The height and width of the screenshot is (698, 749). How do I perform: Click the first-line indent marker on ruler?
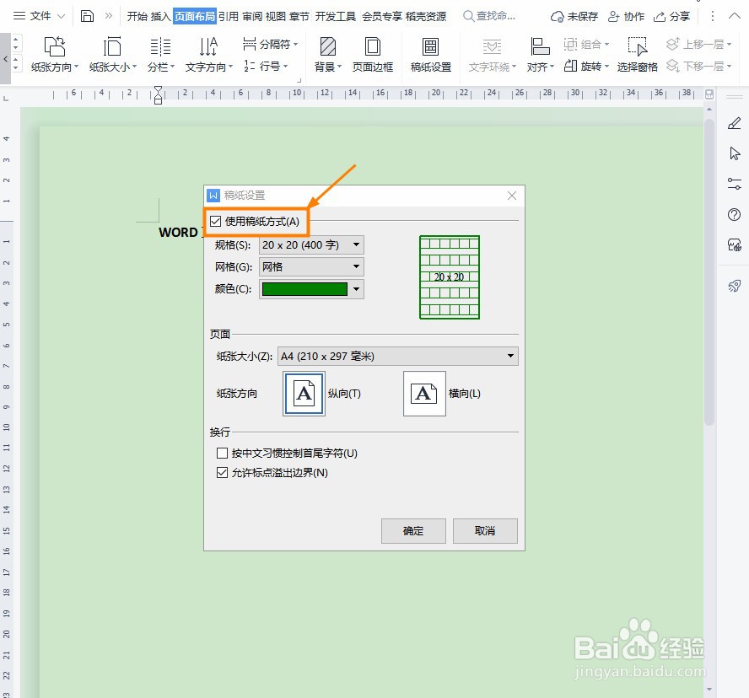[158, 89]
